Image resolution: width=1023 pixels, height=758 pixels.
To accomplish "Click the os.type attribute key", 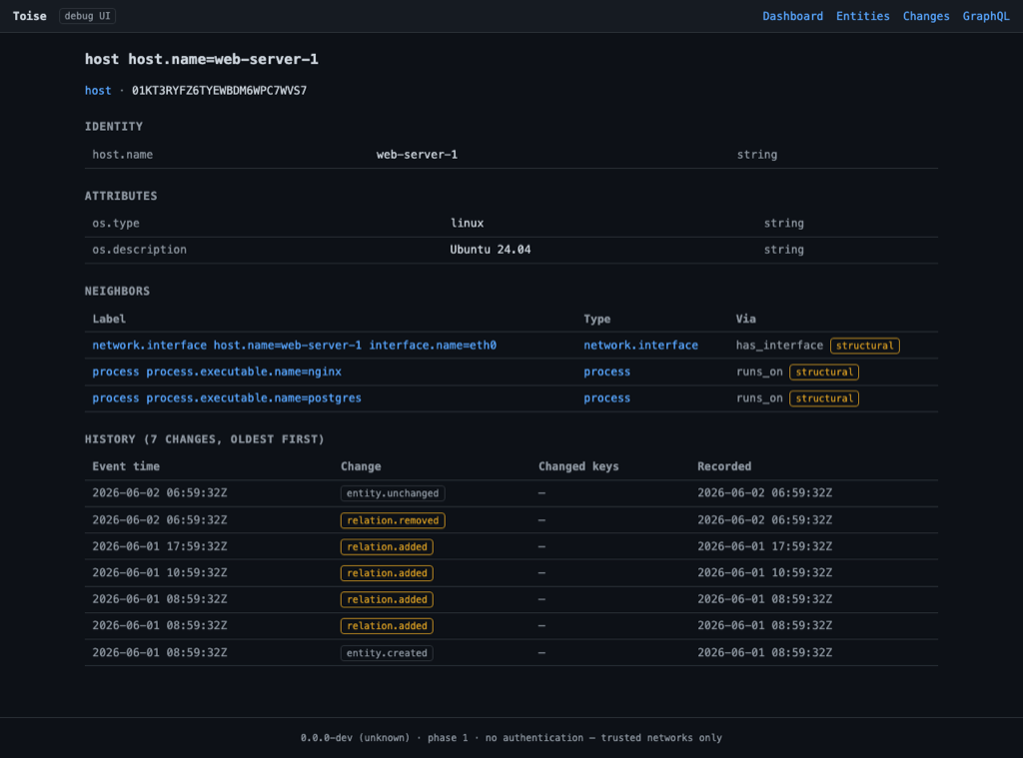I will (116, 223).
